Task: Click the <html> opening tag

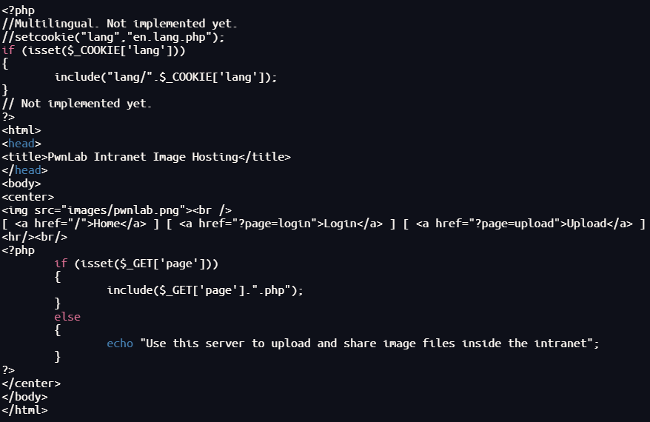Action: (x=21, y=130)
